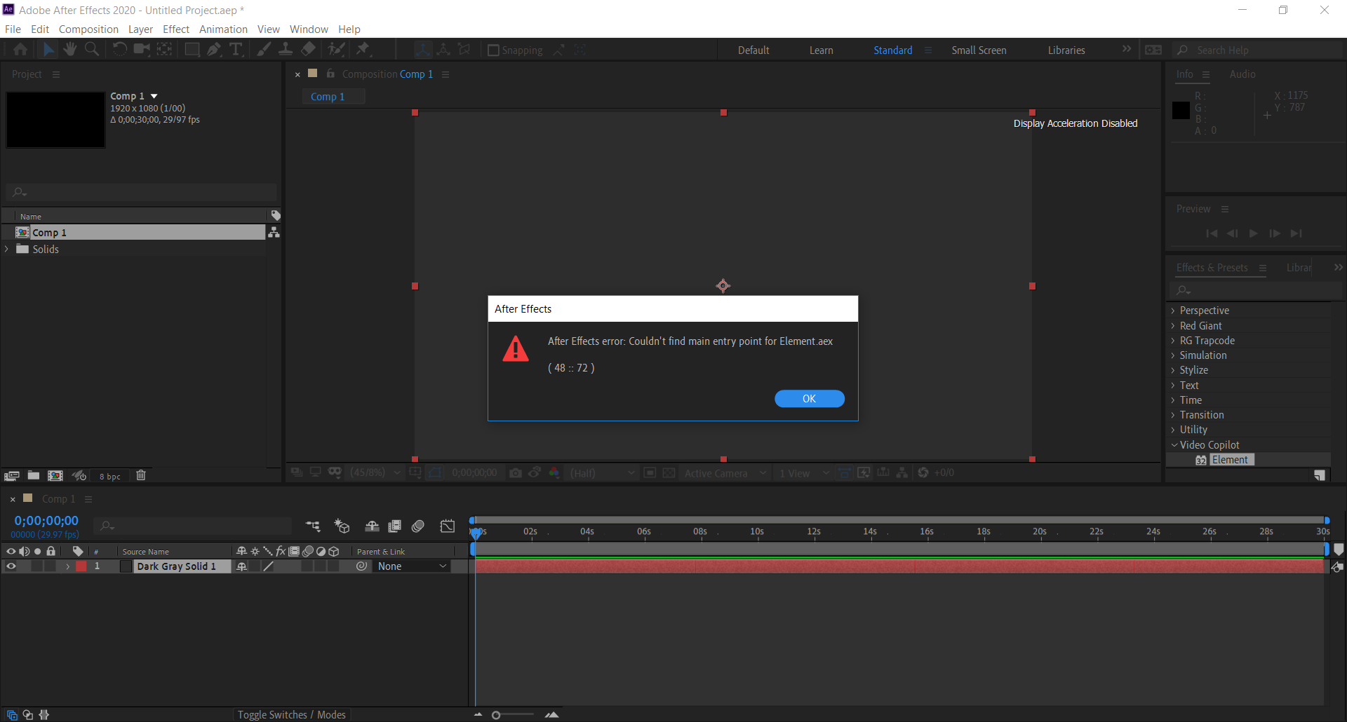Image resolution: width=1347 pixels, height=722 pixels.
Task: Select the Puppet Pin tool
Action: (363, 49)
